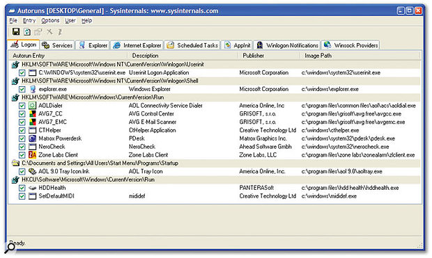Click the userinit.exe entry icon
Screen dimensions: 432x258
click(33, 72)
